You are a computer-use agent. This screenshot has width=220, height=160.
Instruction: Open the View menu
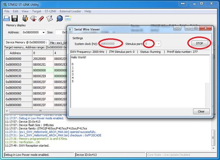pos(25,11)
